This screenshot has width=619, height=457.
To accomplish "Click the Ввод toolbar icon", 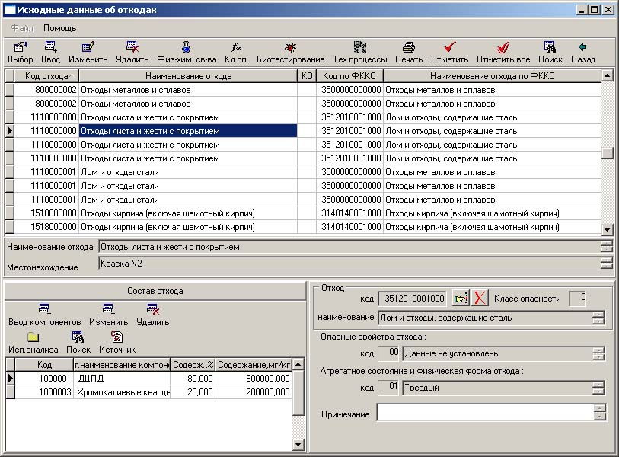I will click(50, 53).
